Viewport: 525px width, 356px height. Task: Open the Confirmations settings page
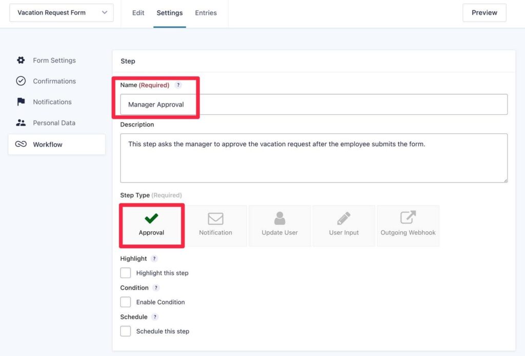click(54, 81)
